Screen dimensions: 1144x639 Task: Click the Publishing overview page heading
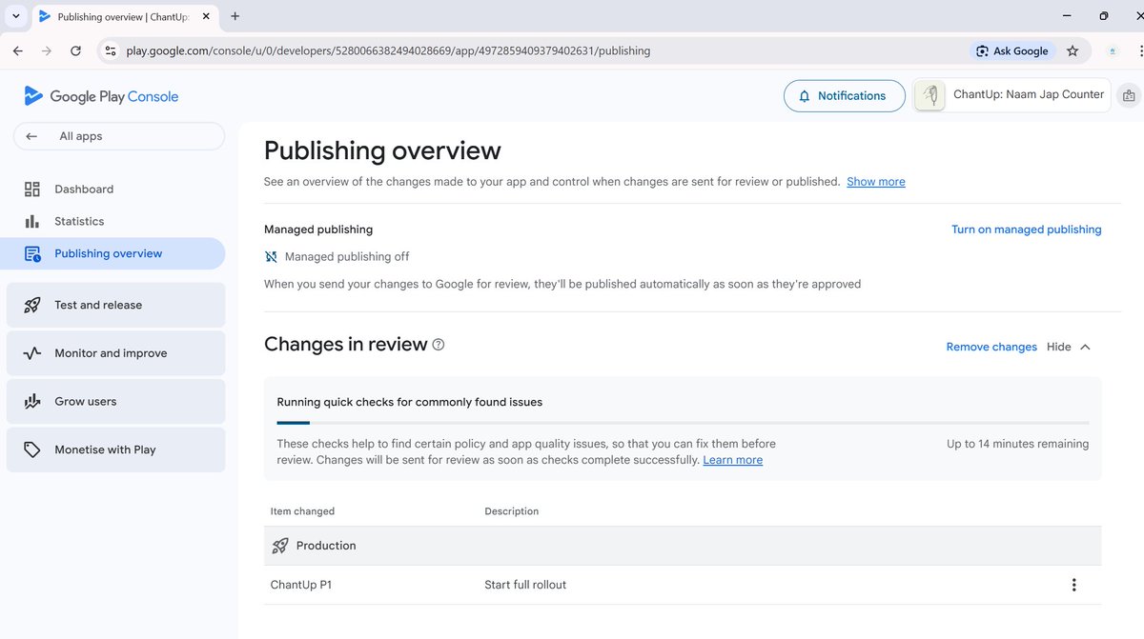382,150
